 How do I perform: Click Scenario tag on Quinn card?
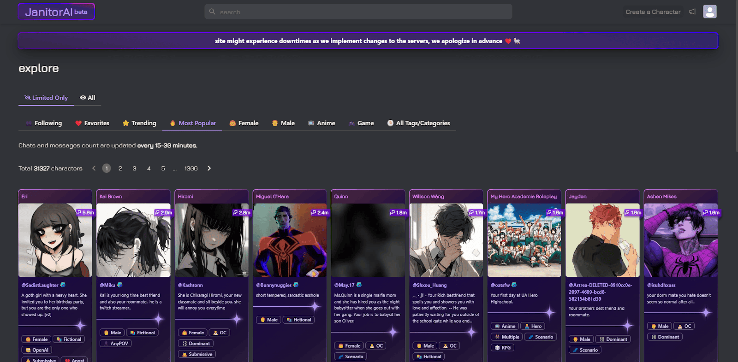point(351,356)
